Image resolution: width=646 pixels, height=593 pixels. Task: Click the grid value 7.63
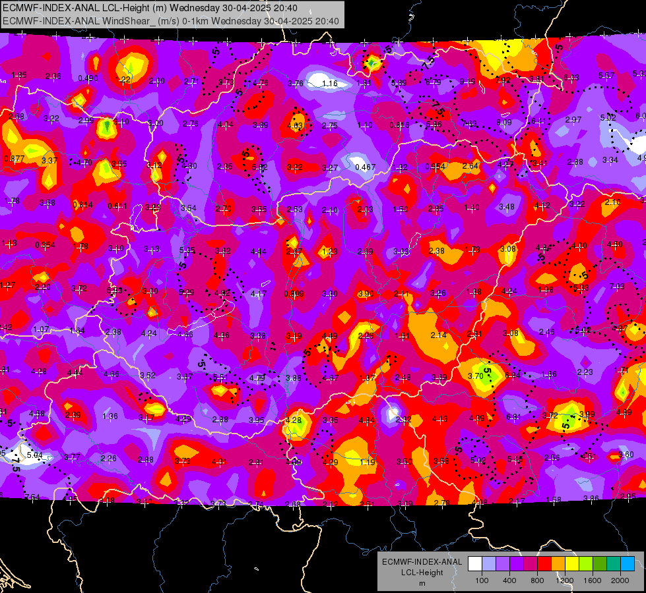tap(469, 123)
